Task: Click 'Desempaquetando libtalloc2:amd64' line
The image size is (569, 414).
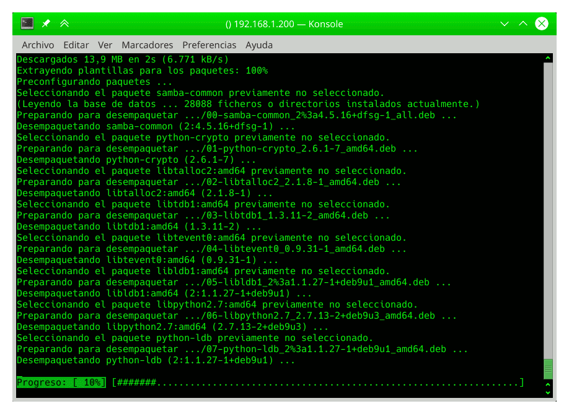Action: click(145, 194)
